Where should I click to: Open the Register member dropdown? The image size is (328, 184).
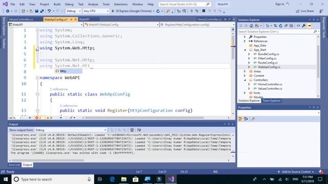(x=197, y=25)
